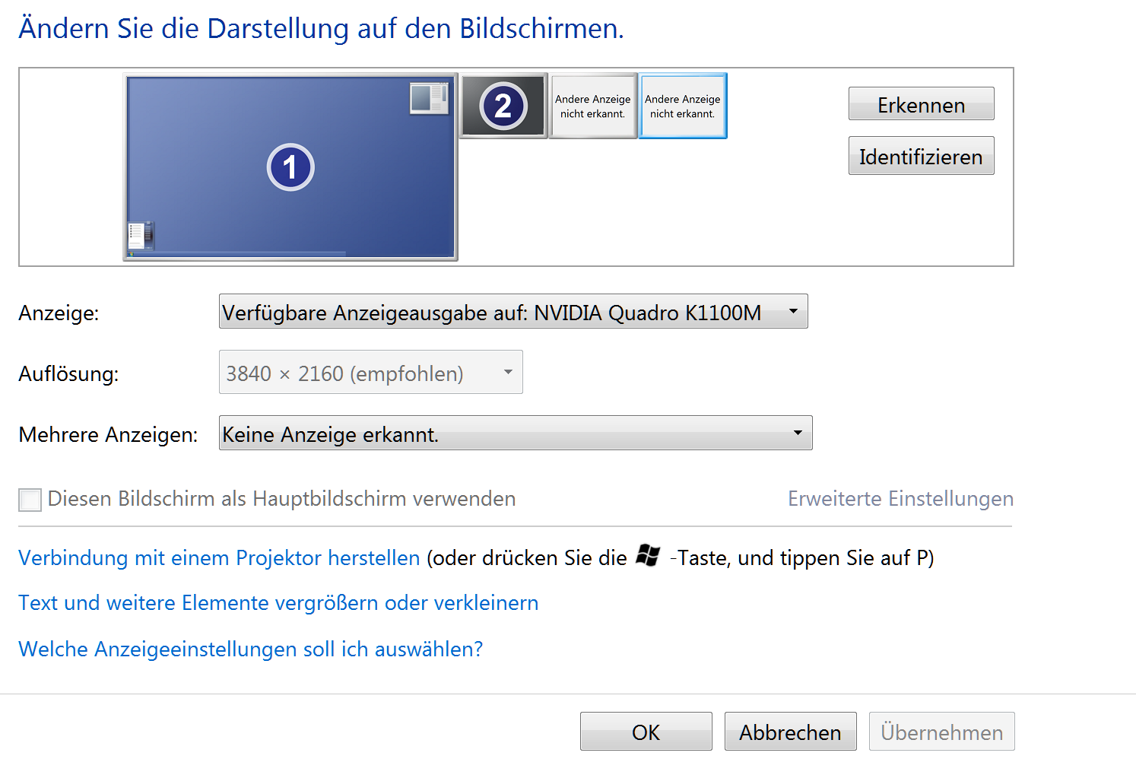Click the Abbrechen button
Screen dimensions: 1136x778
pos(790,732)
